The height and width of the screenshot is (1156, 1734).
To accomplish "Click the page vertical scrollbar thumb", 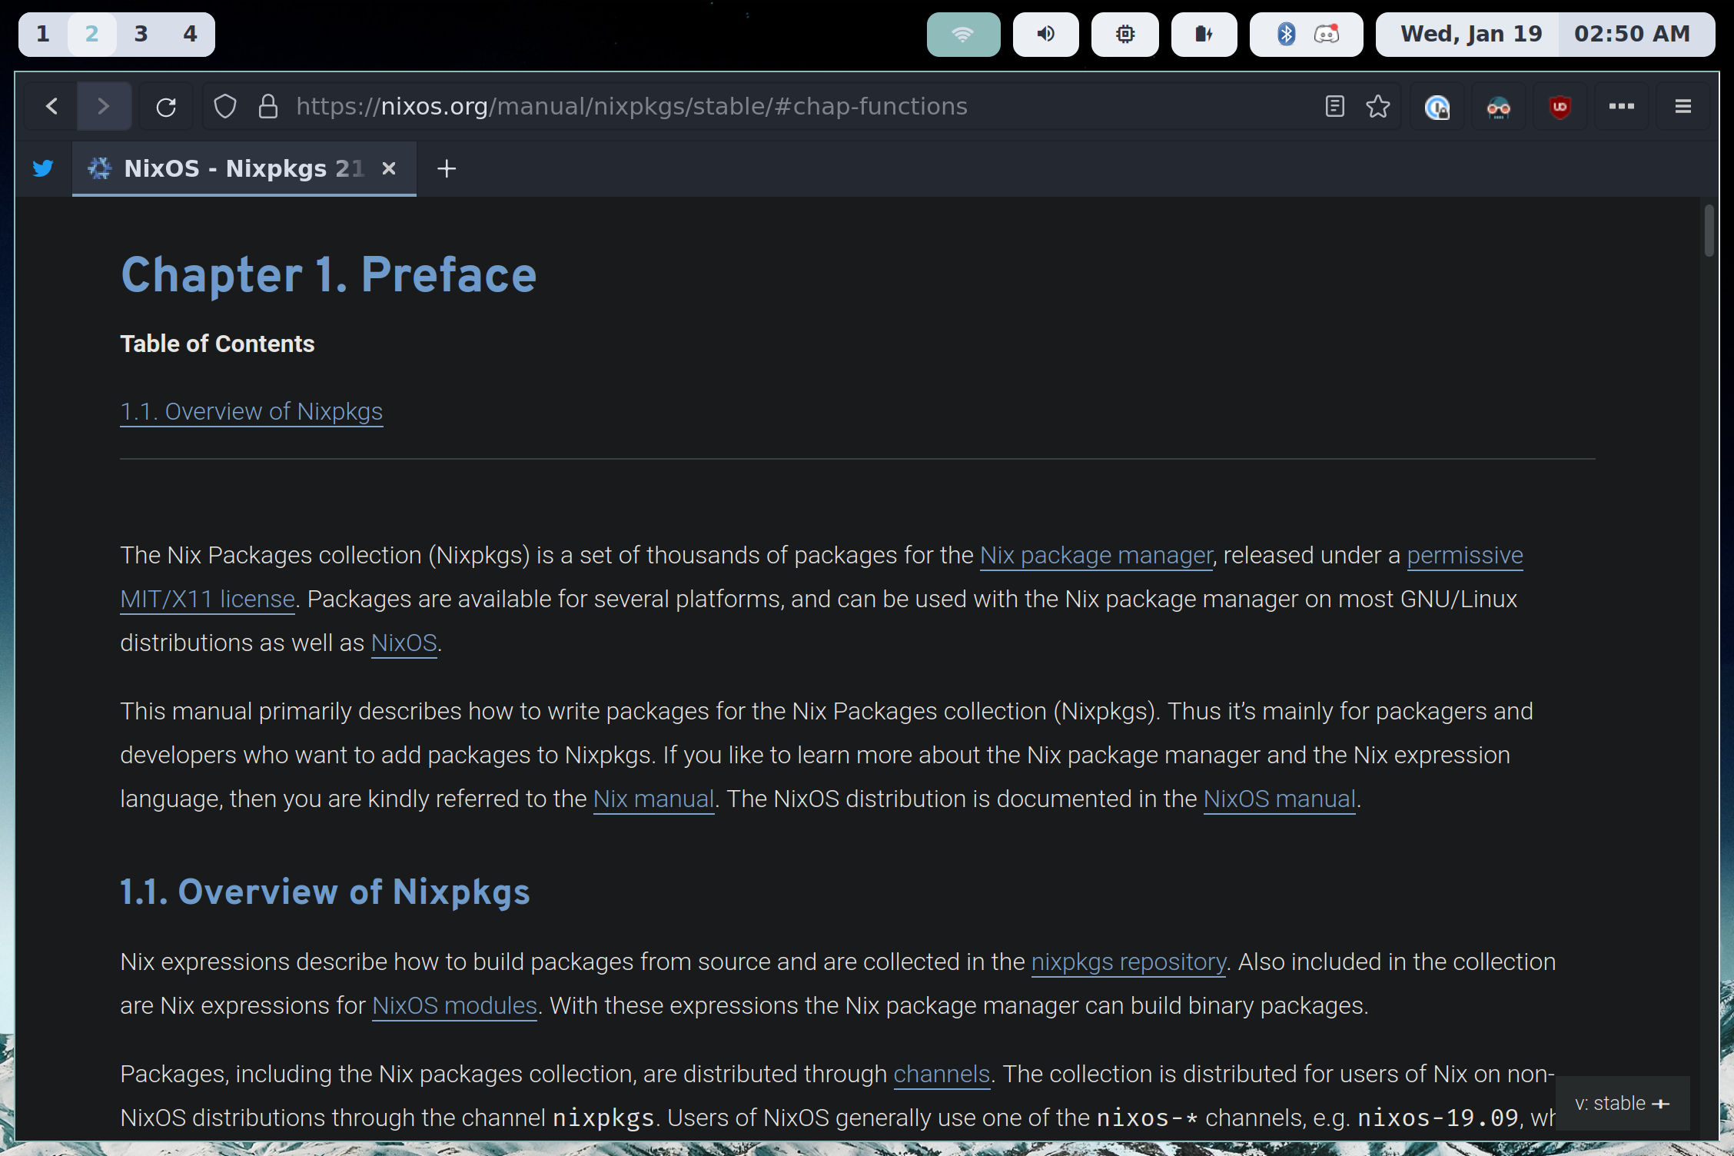I will point(1709,231).
